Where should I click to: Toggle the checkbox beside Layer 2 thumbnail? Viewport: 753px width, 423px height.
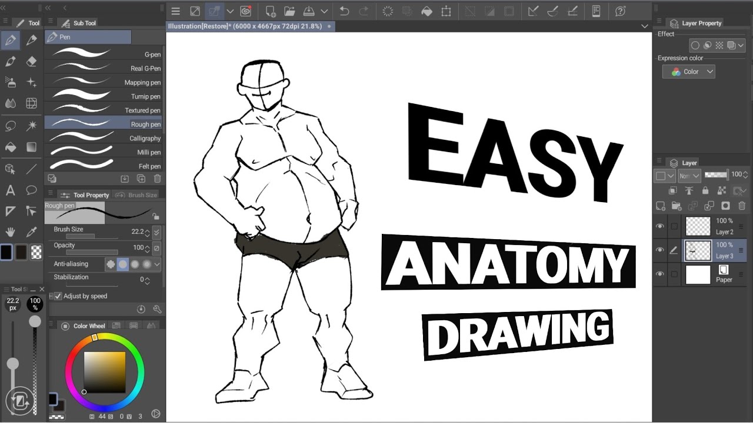click(x=674, y=226)
